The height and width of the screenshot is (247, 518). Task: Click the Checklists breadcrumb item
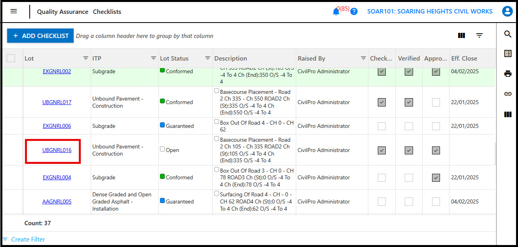[107, 12]
